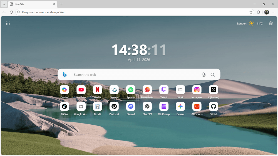Open the Copilot shortcut tile
This screenshot has width=278, height=156.
(x=64, y=90)
